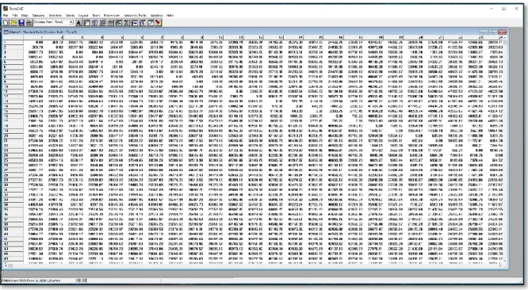
Task: Click the first matrix cell in row 1
Action: point(33,42)
